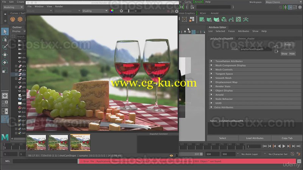Click the playback range slider handle near 300
The image size is (303, 170).
pos(201,154)
